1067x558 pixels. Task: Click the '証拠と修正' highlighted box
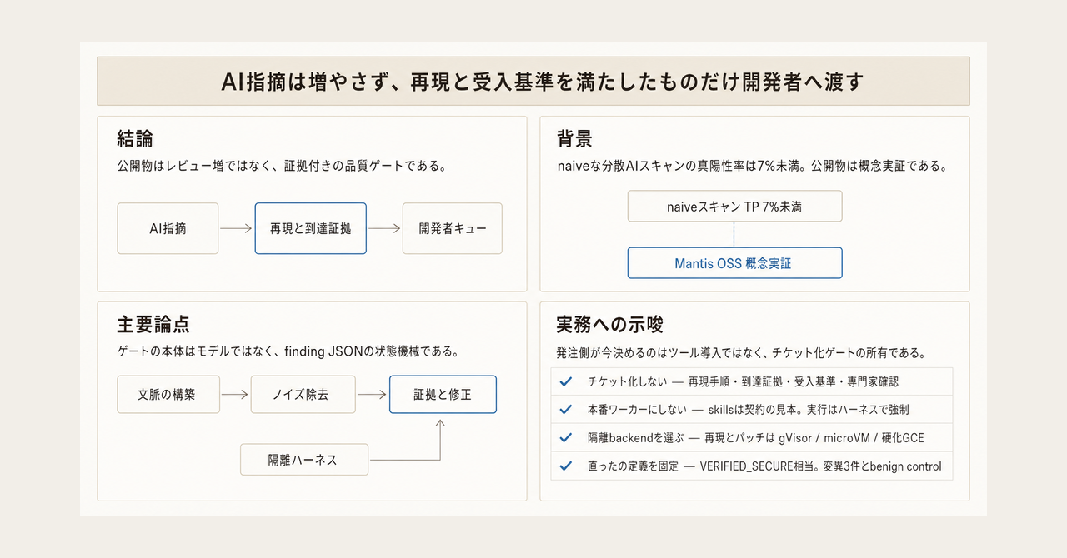click(x=443, y=395)
